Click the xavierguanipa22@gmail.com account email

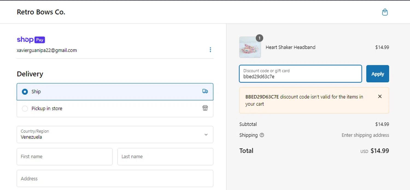click(x=47, y=50)
